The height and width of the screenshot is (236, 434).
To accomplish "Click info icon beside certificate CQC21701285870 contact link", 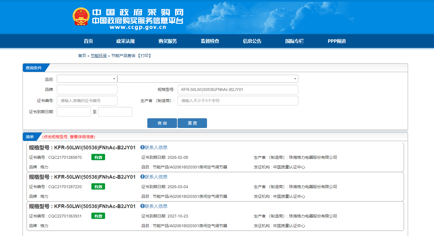I will [142, 147].
